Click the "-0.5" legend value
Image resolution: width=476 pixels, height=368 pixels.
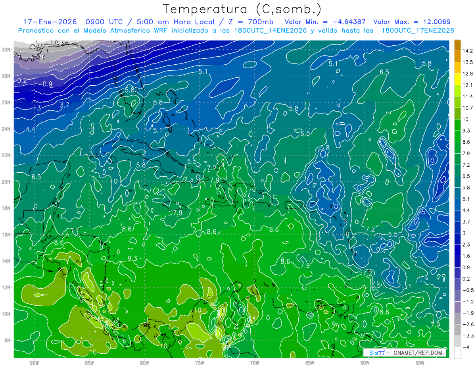click(x=467, y=290)
